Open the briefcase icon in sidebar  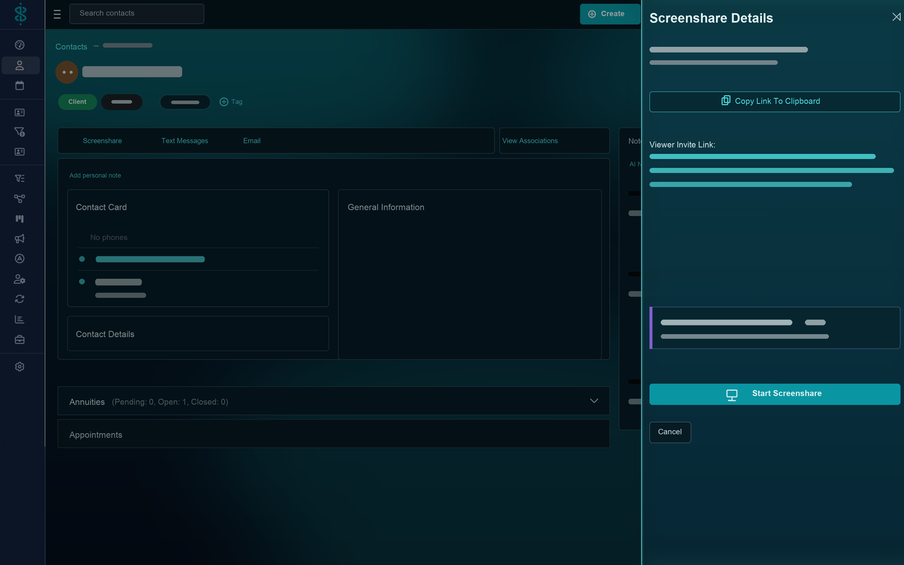19,340
